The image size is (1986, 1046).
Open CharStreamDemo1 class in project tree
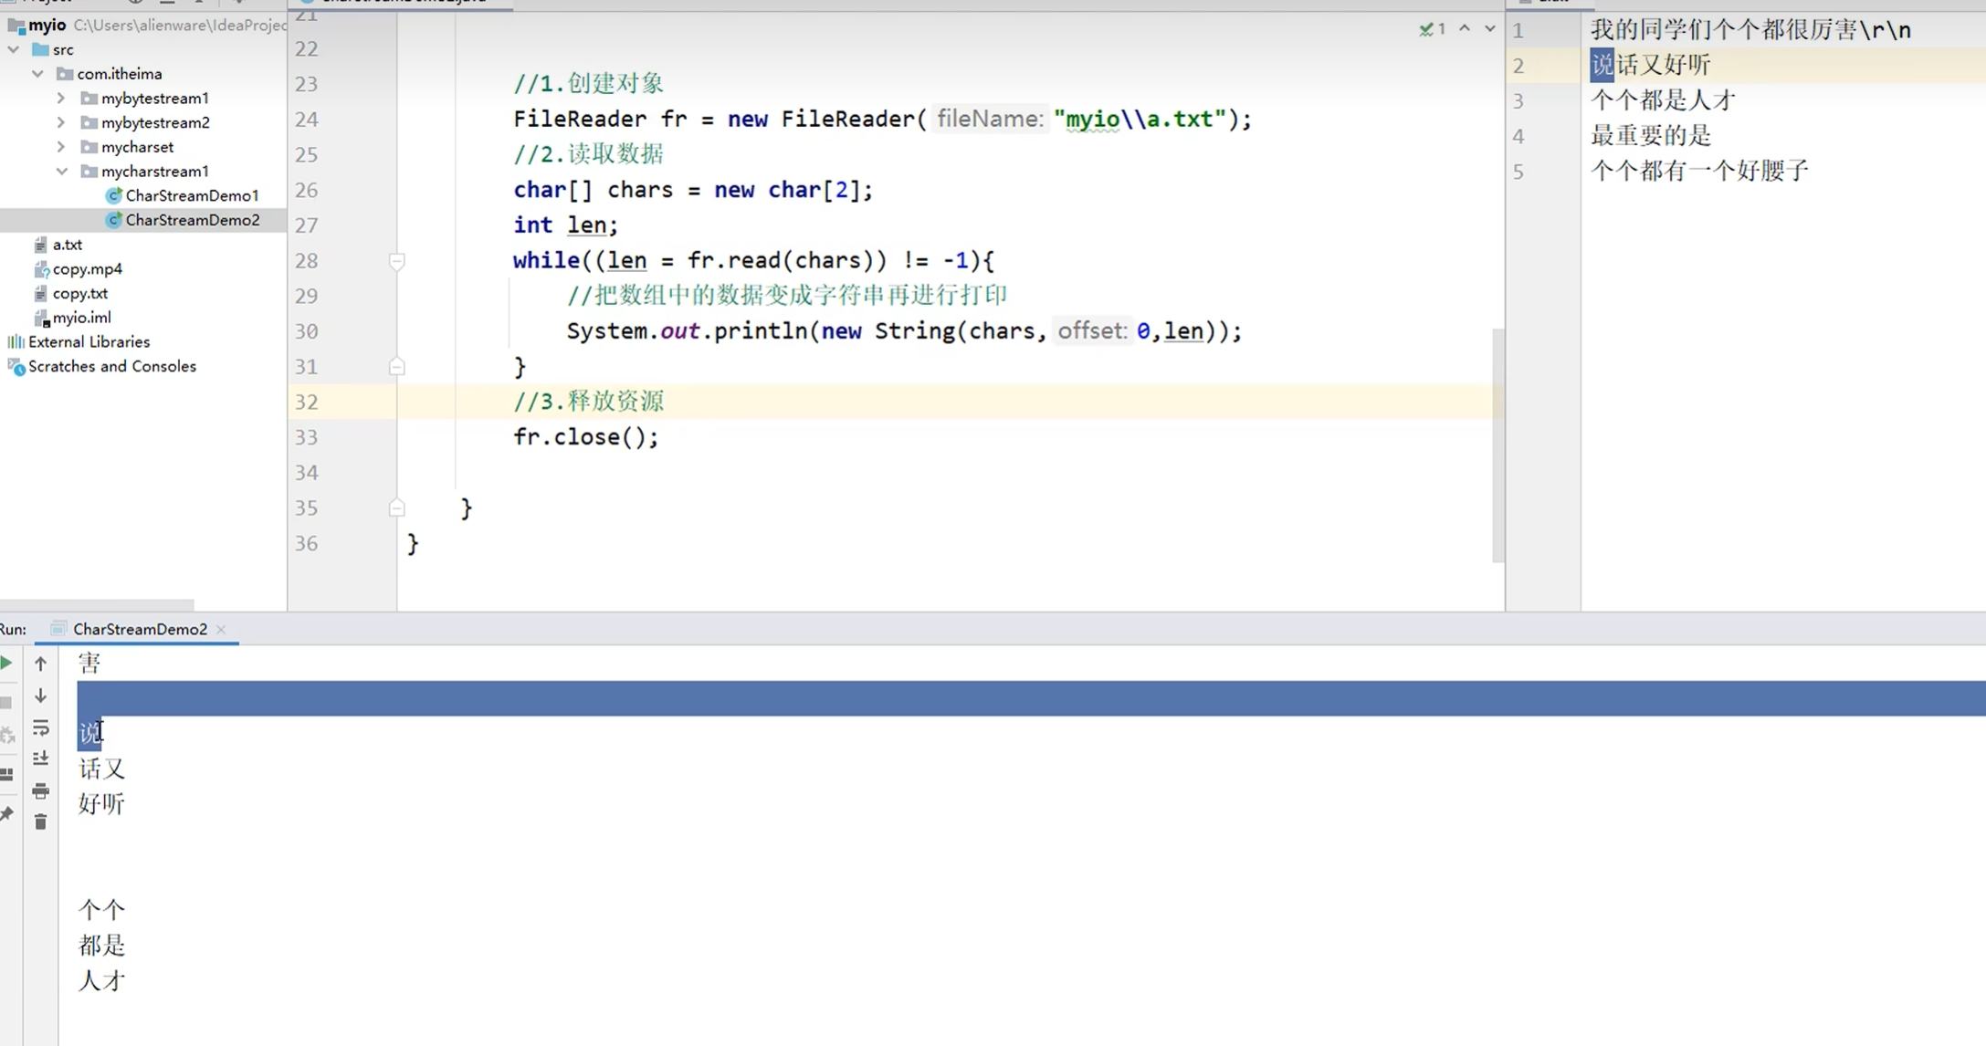(x=192, y=195)
